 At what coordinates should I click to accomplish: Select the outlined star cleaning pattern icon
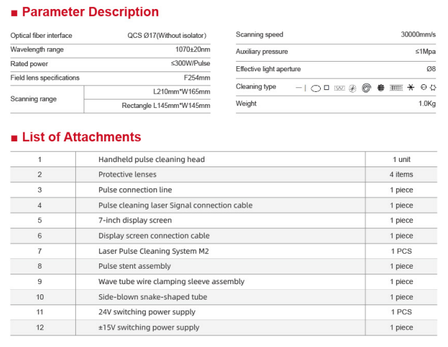tap(433, 87)
